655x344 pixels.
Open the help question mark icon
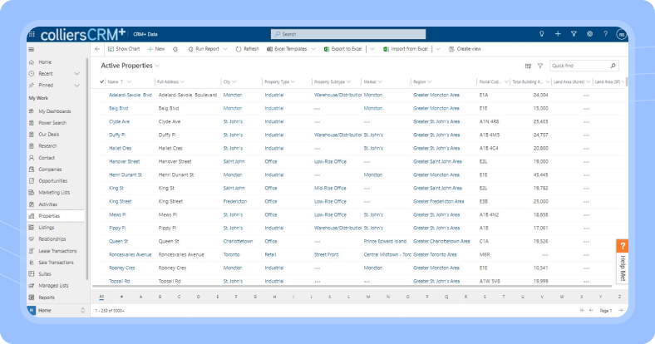605,34
